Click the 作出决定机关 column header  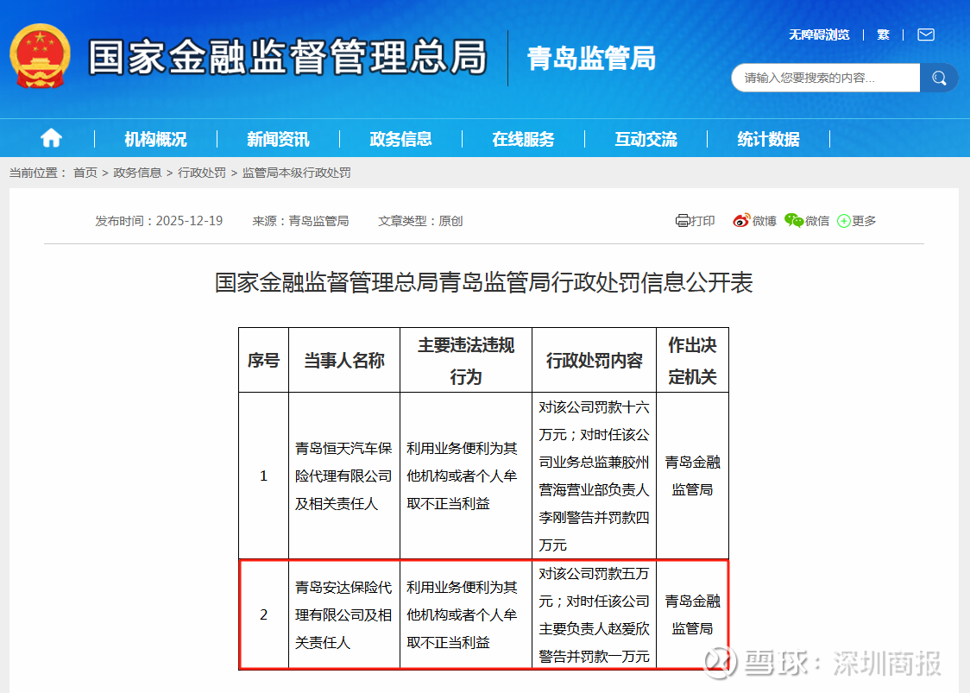tap(692, 360)
